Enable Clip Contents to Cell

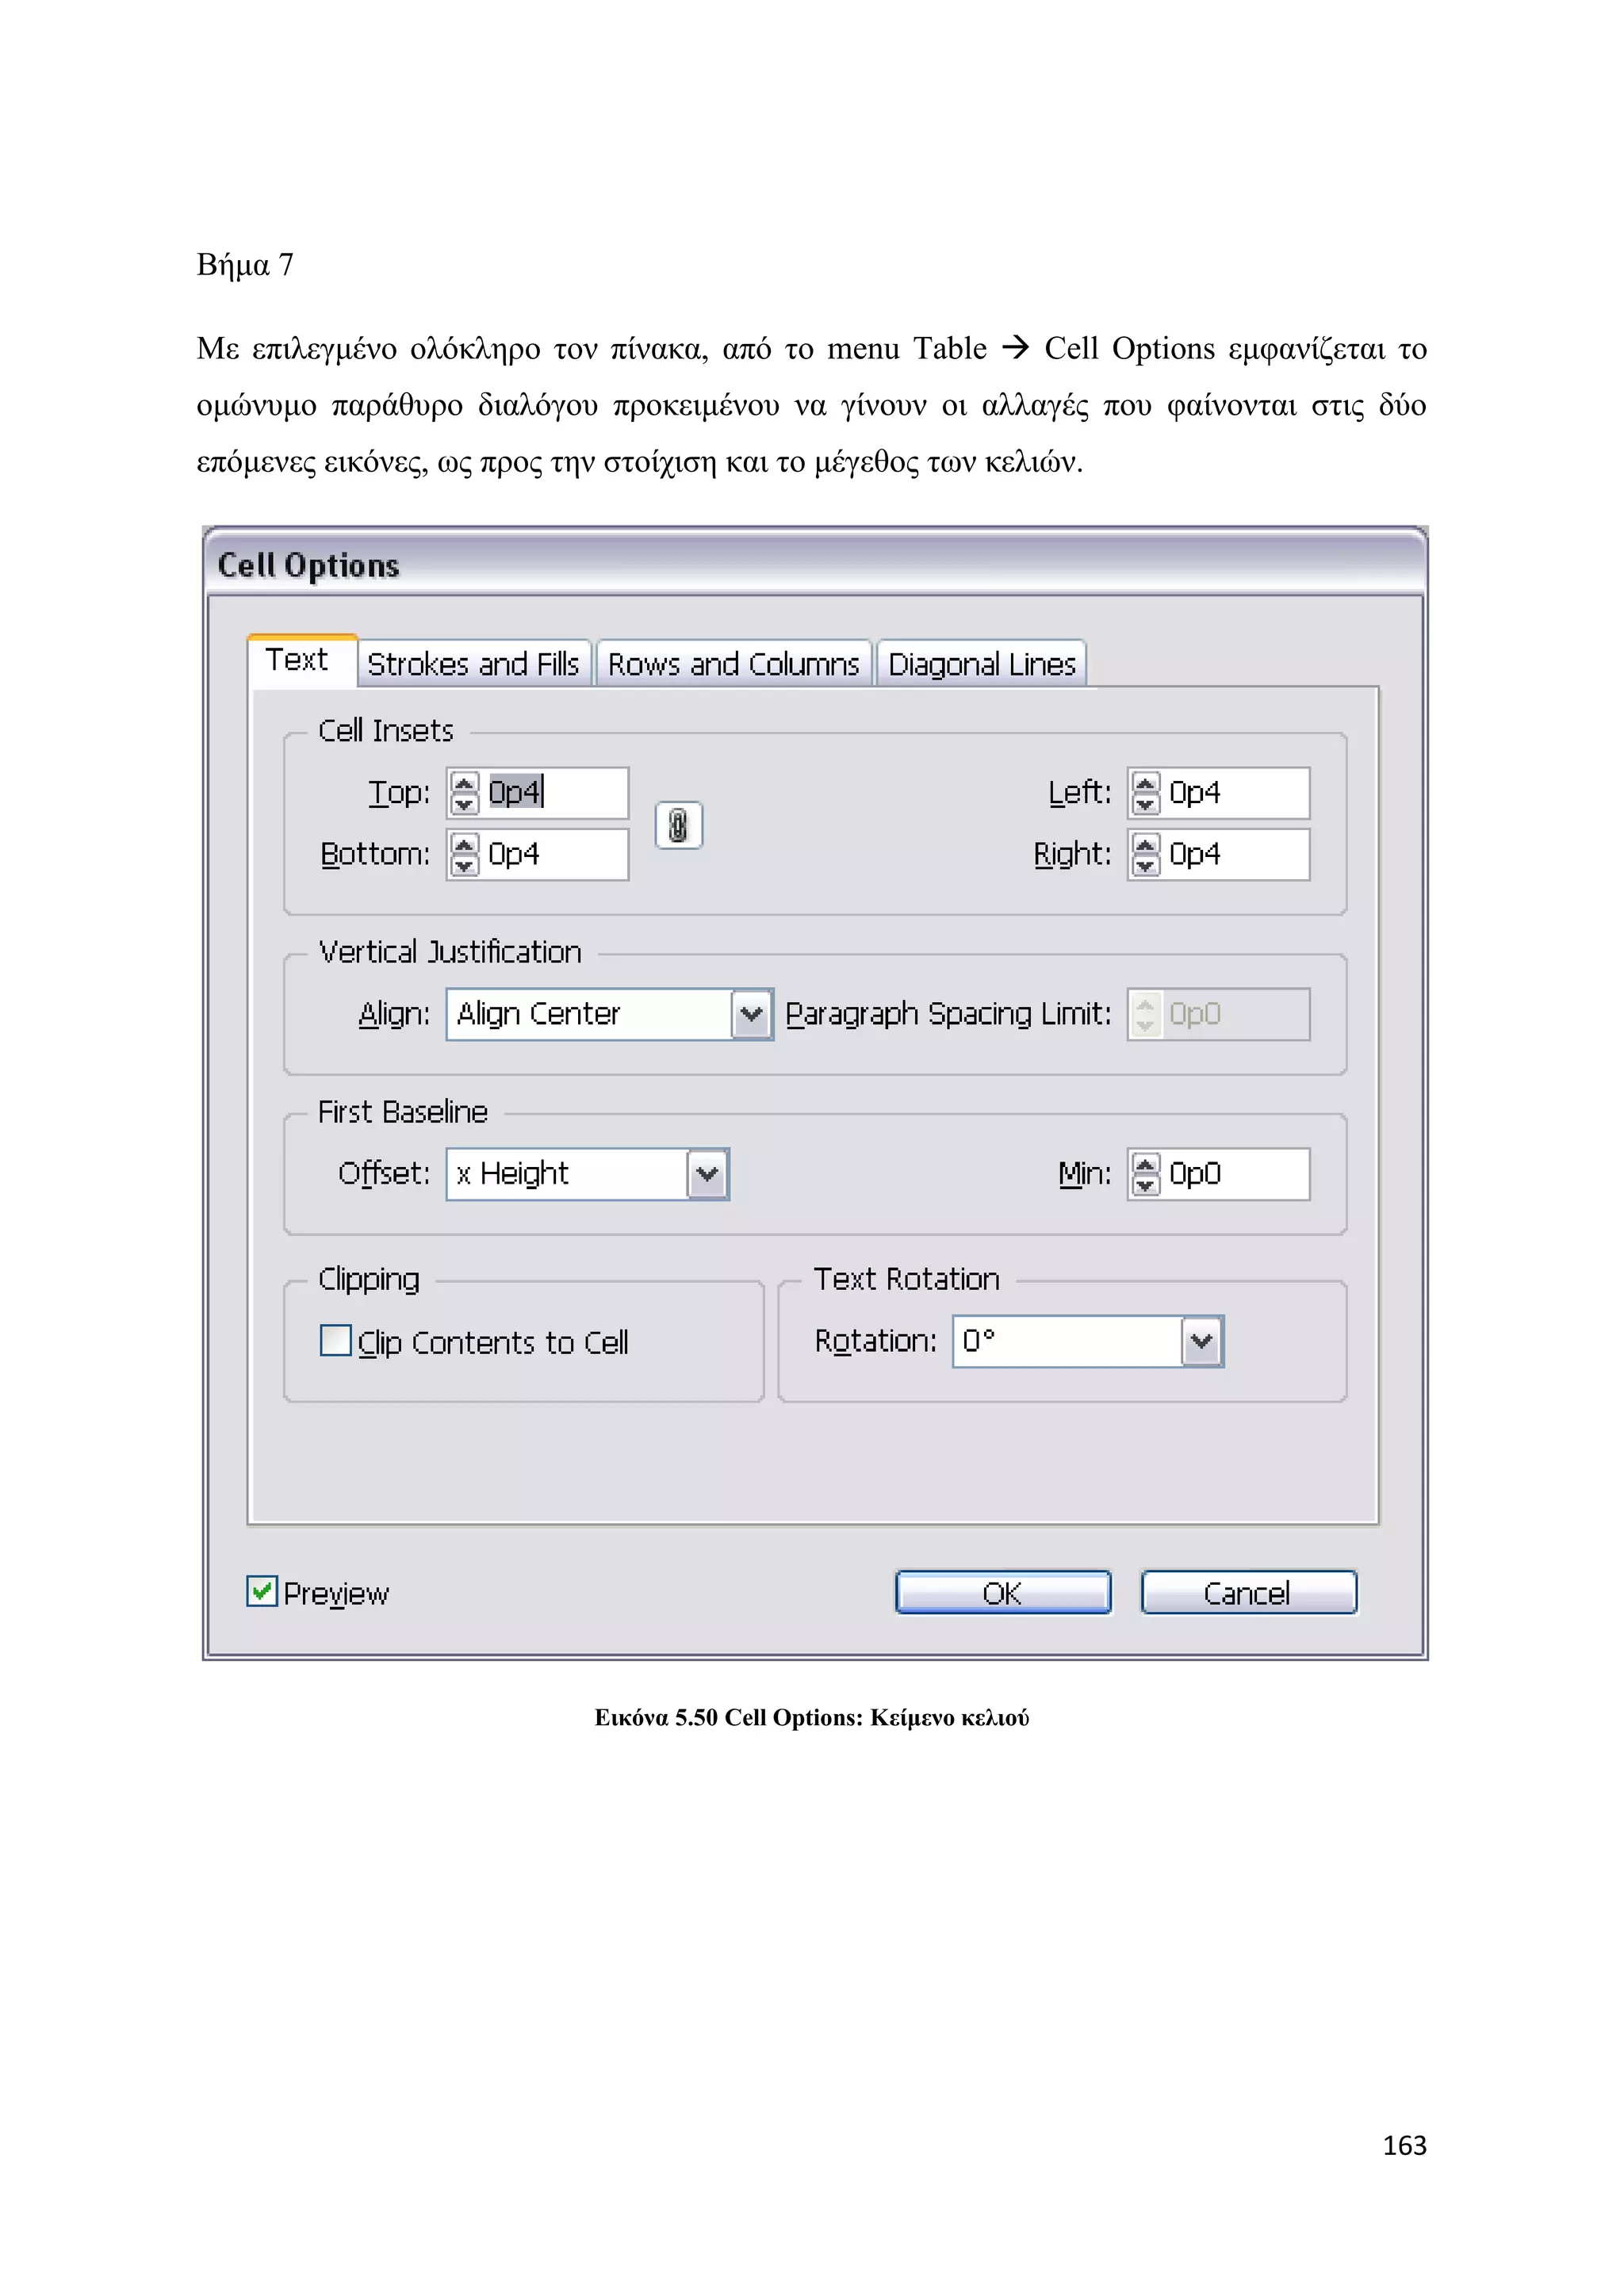click(336, 1341)
